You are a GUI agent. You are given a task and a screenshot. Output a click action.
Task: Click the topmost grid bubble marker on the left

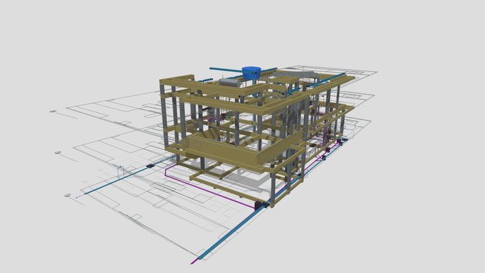click(53, 111)
